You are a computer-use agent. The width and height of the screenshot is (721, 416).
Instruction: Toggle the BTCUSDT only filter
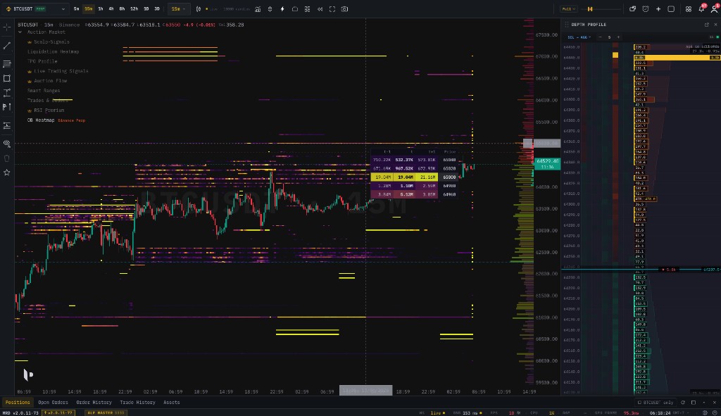coord(656,403)
